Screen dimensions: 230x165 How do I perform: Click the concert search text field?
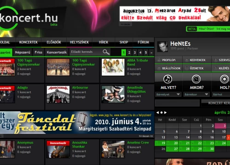point(177,103)
